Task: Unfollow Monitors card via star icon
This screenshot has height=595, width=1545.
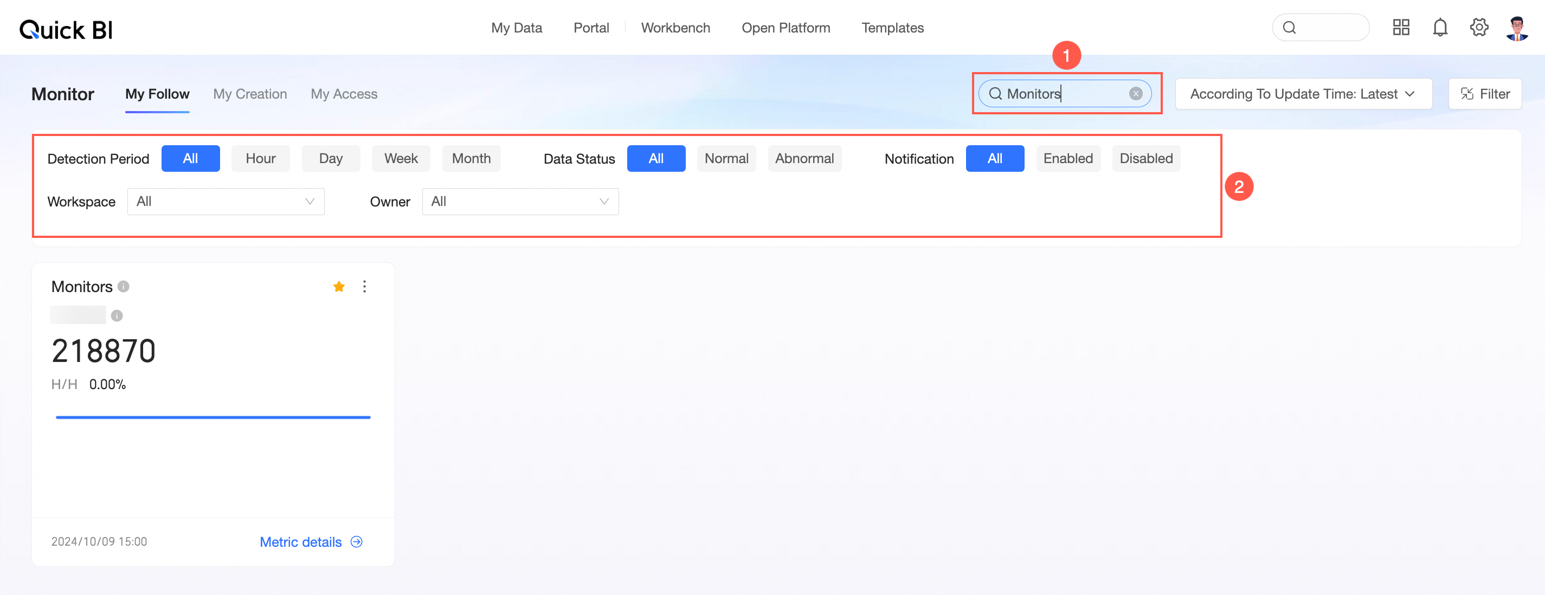Action: (339, 287)
